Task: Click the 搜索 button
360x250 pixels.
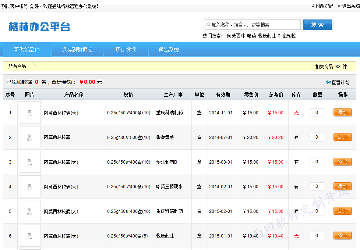Action: 318,25
